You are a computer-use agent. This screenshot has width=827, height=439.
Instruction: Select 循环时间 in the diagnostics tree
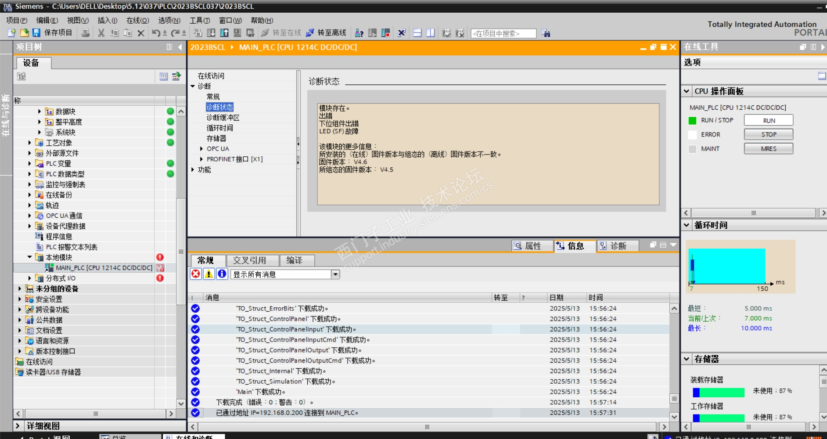(x=220, y=128)
